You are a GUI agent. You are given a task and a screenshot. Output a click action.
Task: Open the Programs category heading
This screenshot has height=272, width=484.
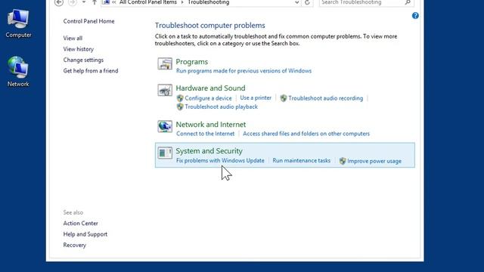click(x=191, y=62)
